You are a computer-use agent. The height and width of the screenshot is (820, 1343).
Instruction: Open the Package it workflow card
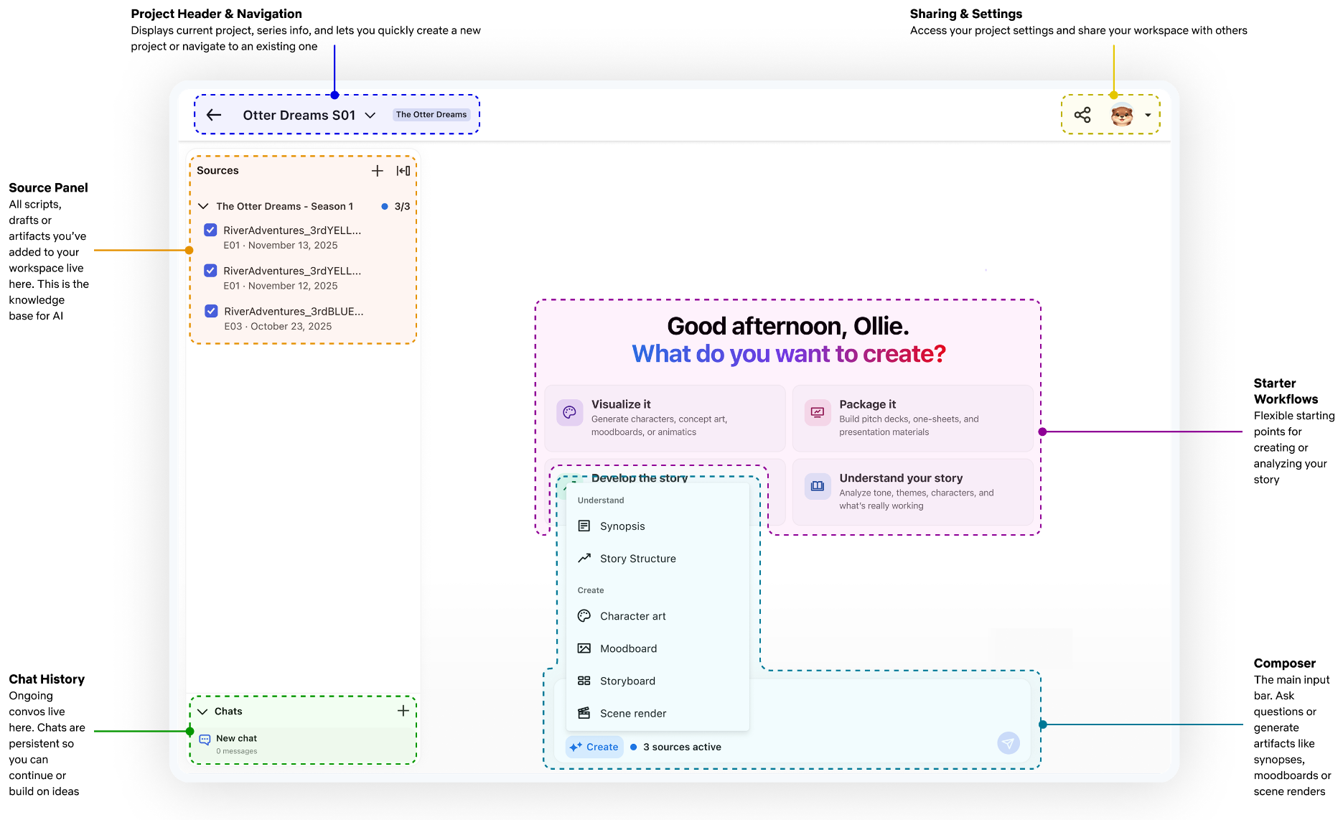click(x=913, y=418)
